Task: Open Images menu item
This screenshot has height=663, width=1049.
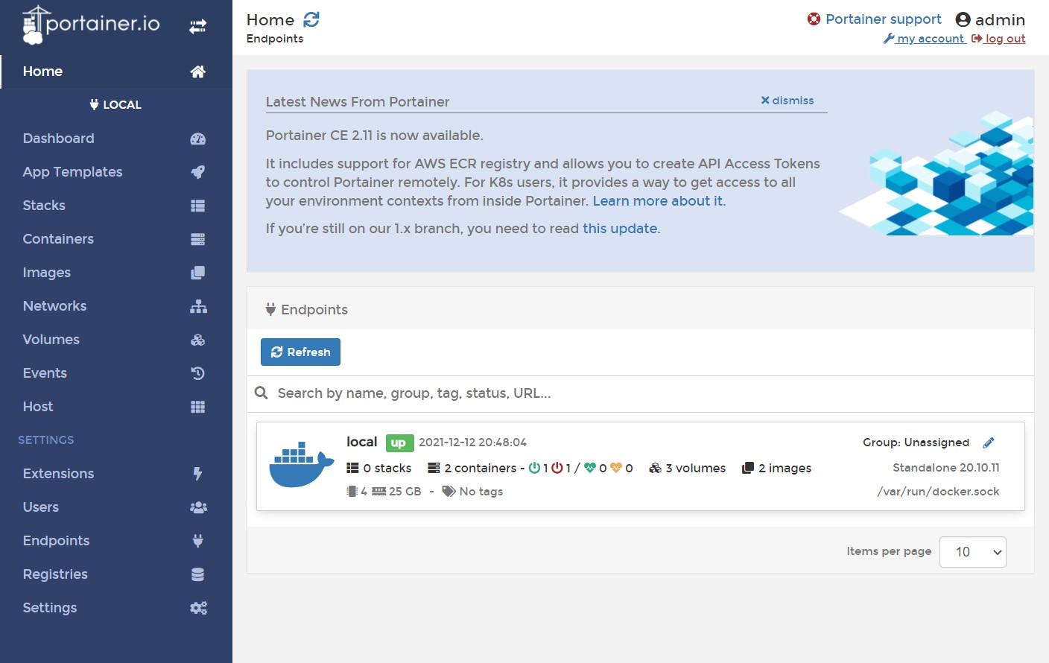Action: (x=116, y=273)
